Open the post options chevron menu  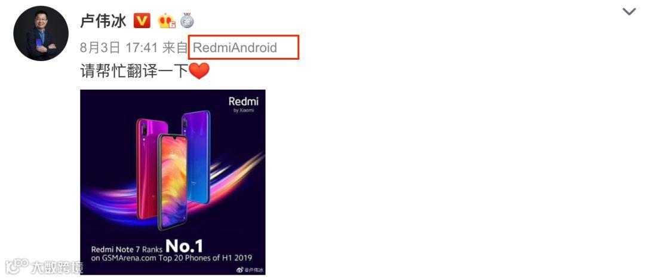(x=629, y=11)
